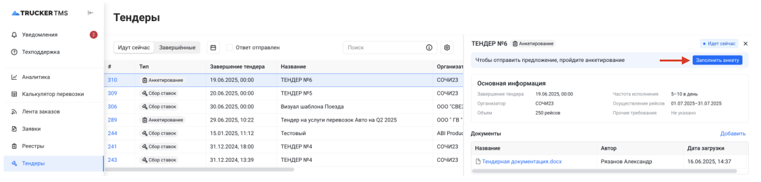This screenshot has width=761, height=182.
Task: Toggle the Ответ отправлен checkbox
Action: coord(229,47)
